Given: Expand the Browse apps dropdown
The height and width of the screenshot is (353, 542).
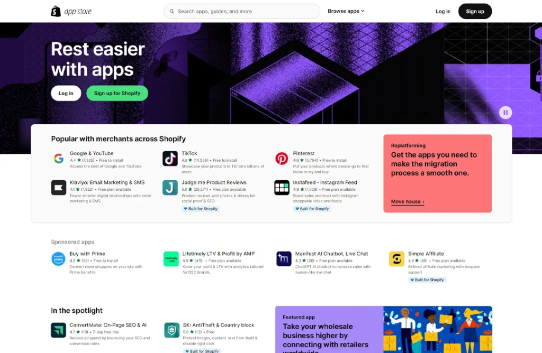Looking at the screenshot, I should [346, 11].
